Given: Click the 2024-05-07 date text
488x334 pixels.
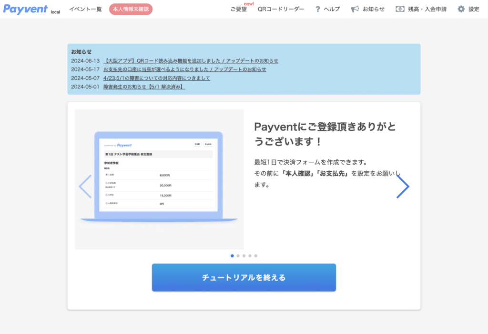Looking at the screenshot, I should pyautogui.click(x=85, y=78).
